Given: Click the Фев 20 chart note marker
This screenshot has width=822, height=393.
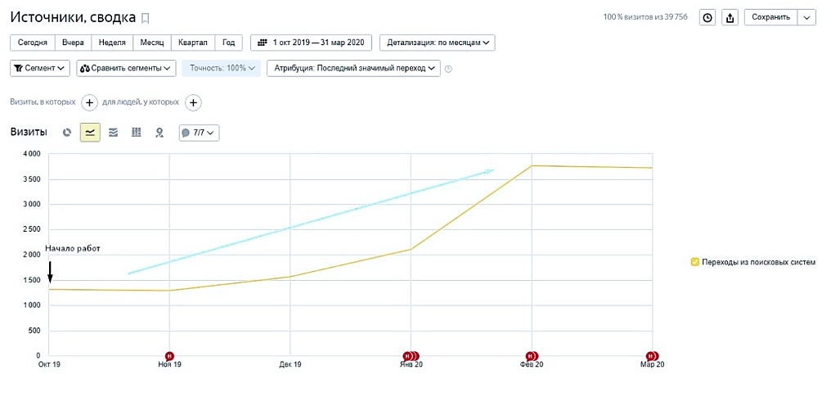Looking at the screenshot, I should pos(532,355).
